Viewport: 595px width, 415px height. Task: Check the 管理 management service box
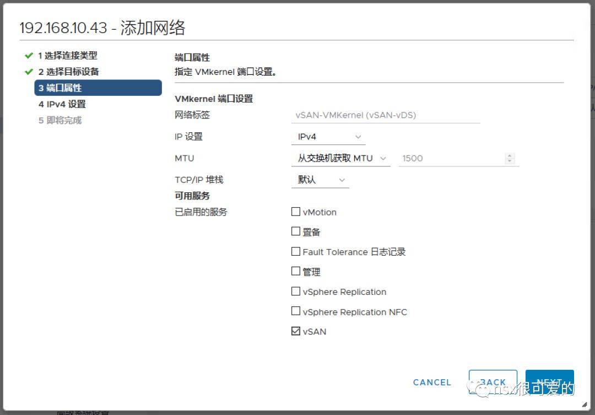pyautogui.click(x=296, y=272)
